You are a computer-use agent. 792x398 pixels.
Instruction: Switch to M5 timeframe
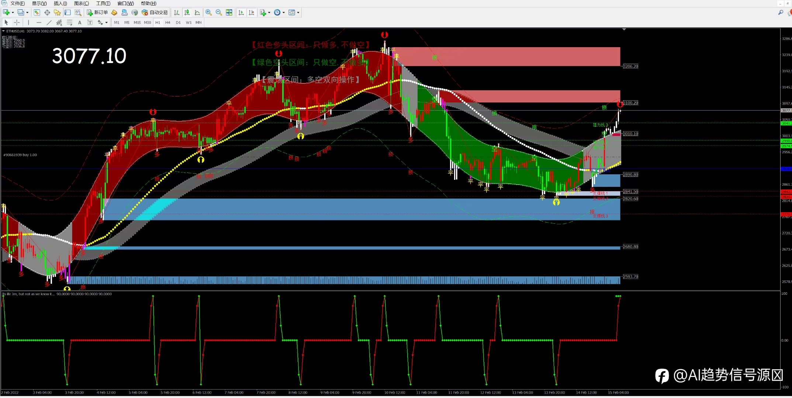coord(127,22)
